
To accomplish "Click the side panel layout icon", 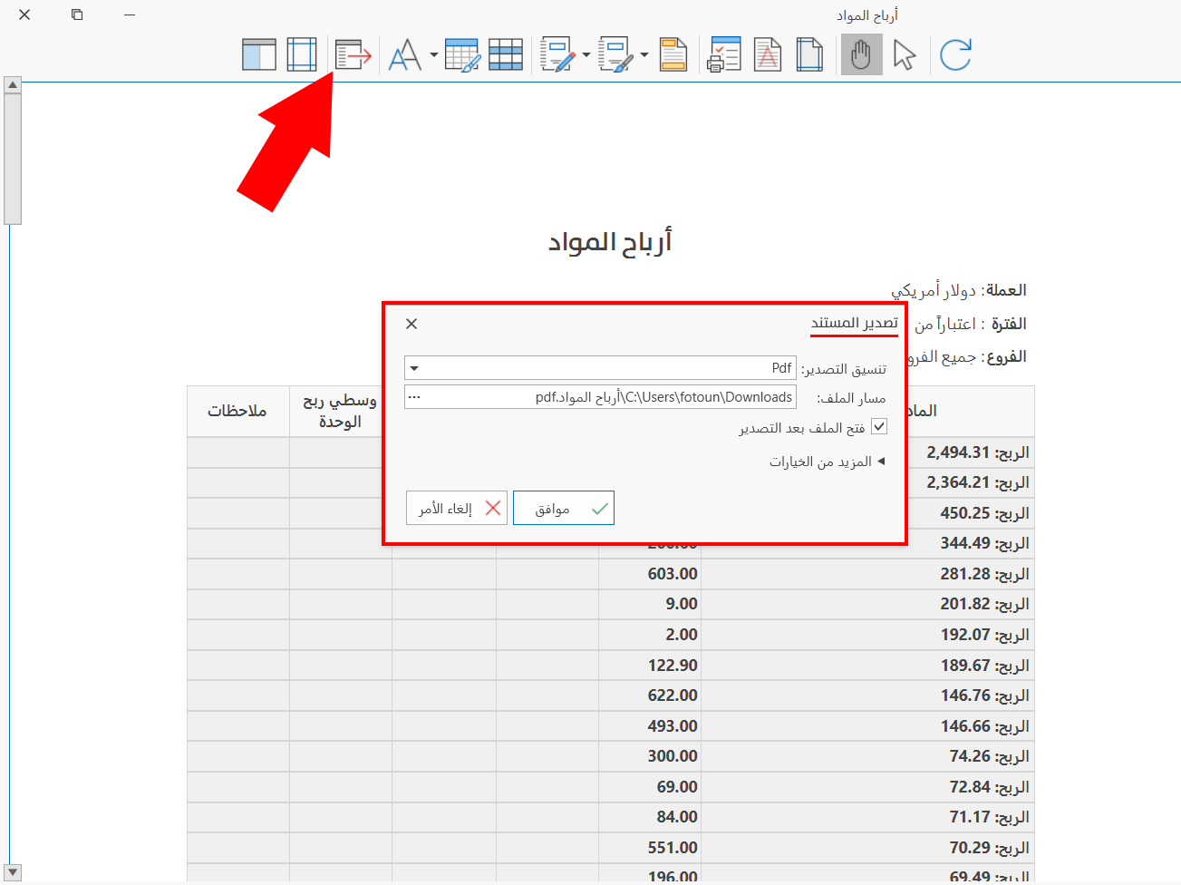I will (259, 55).
